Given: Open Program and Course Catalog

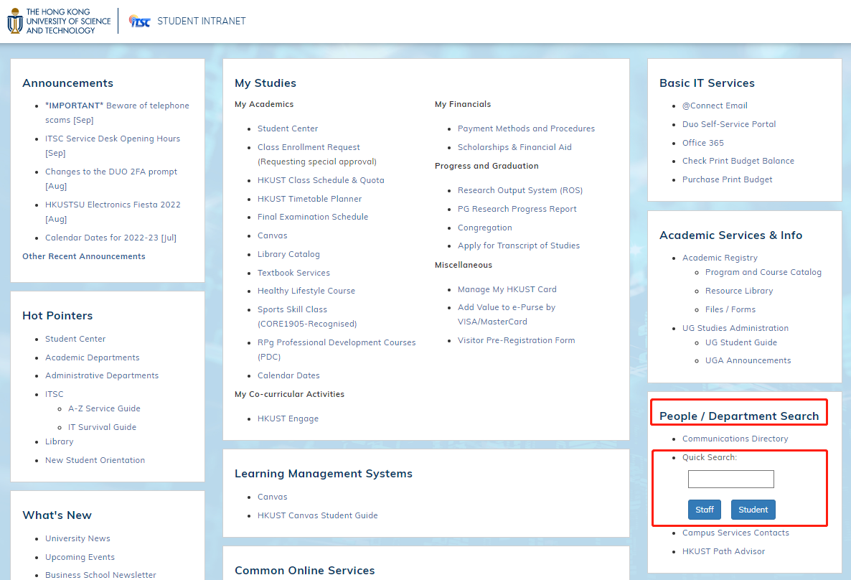Looking at the screenshot, I should [x=763, y=272].
